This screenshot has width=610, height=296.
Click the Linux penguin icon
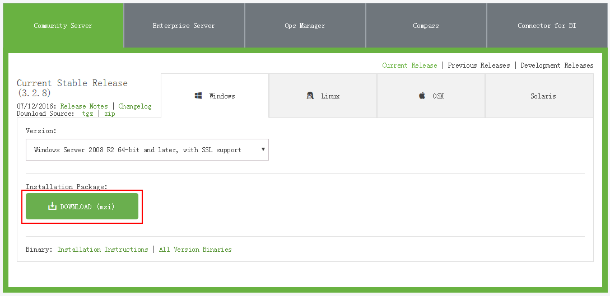(x=310, y=96)
